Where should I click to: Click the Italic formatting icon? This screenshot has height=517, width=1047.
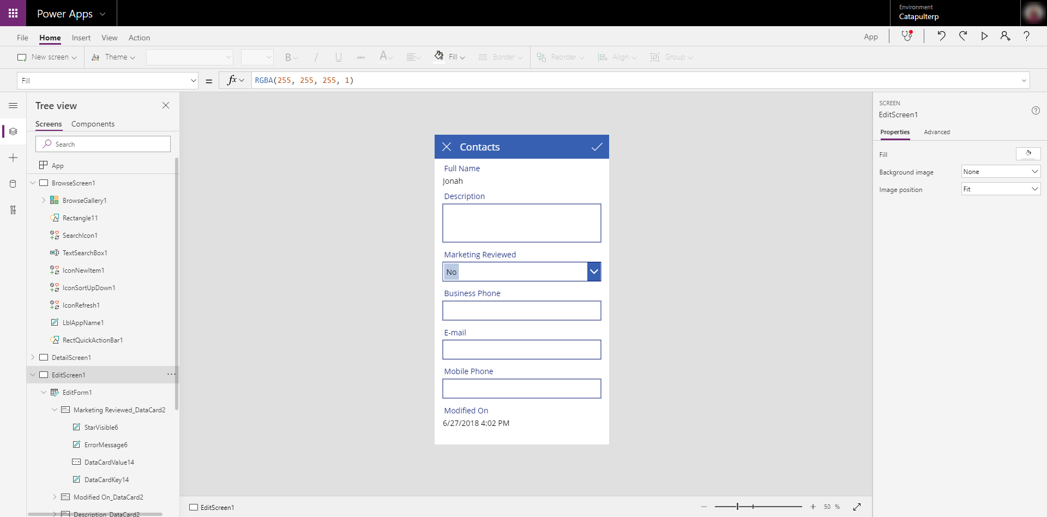click(x=316, y=57)
